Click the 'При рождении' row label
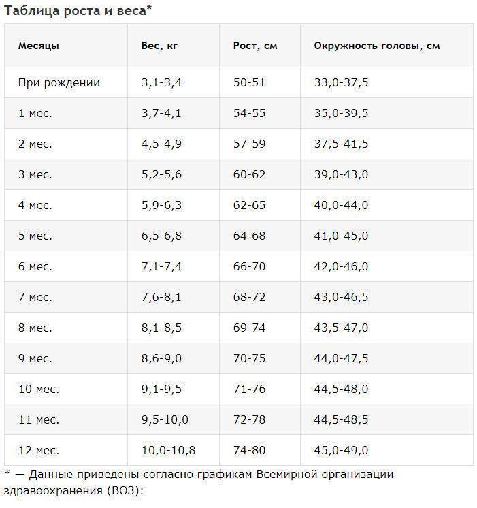This screenshot has width=477, height=508. tap(59, 82)
